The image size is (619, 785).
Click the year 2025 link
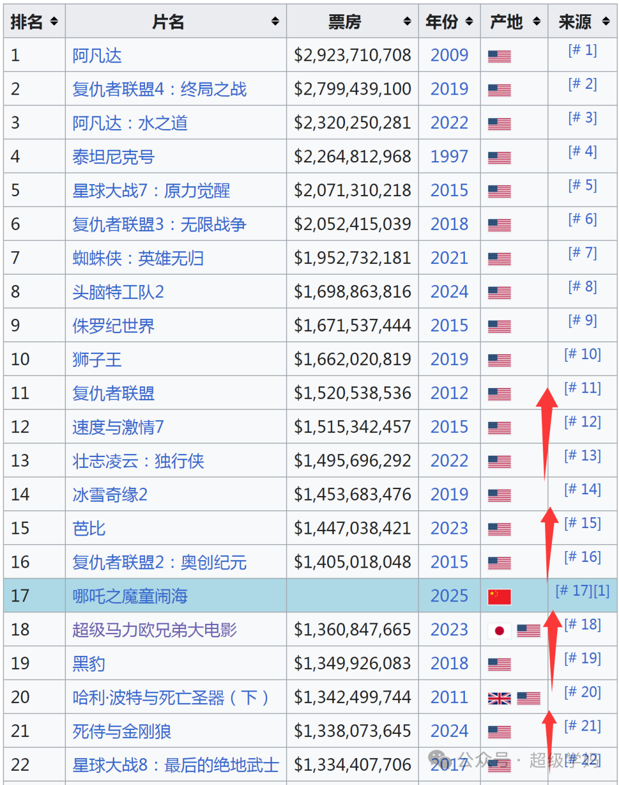[x=449, y=596]
